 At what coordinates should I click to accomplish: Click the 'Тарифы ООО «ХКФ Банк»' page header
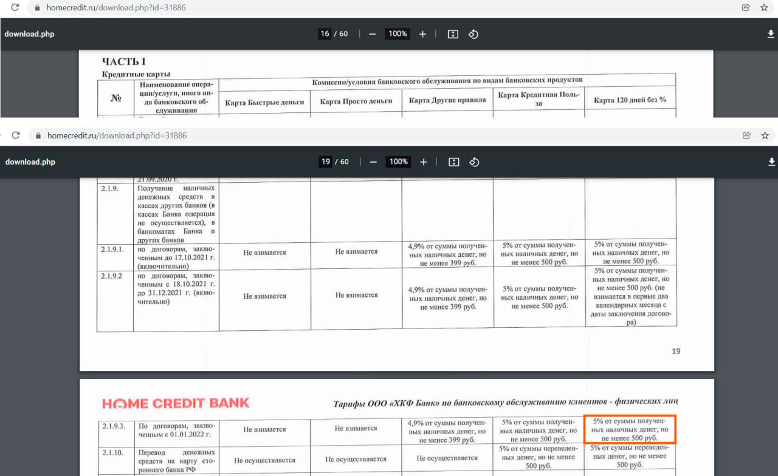click(506, 402)
